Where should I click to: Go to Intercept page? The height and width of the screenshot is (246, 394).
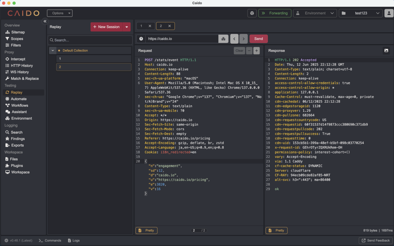[x=15, y=59]
